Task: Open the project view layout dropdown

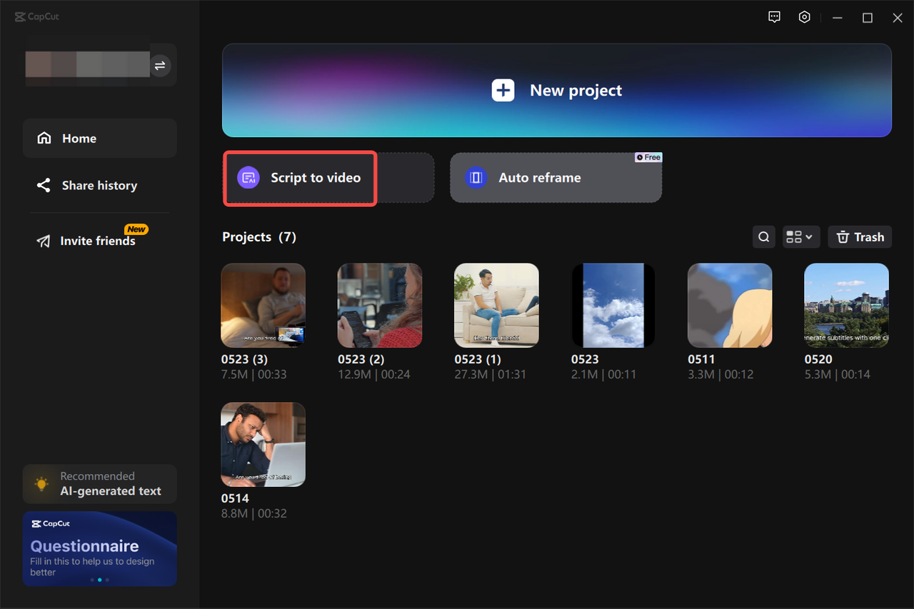Action: (x=800, y=236)
